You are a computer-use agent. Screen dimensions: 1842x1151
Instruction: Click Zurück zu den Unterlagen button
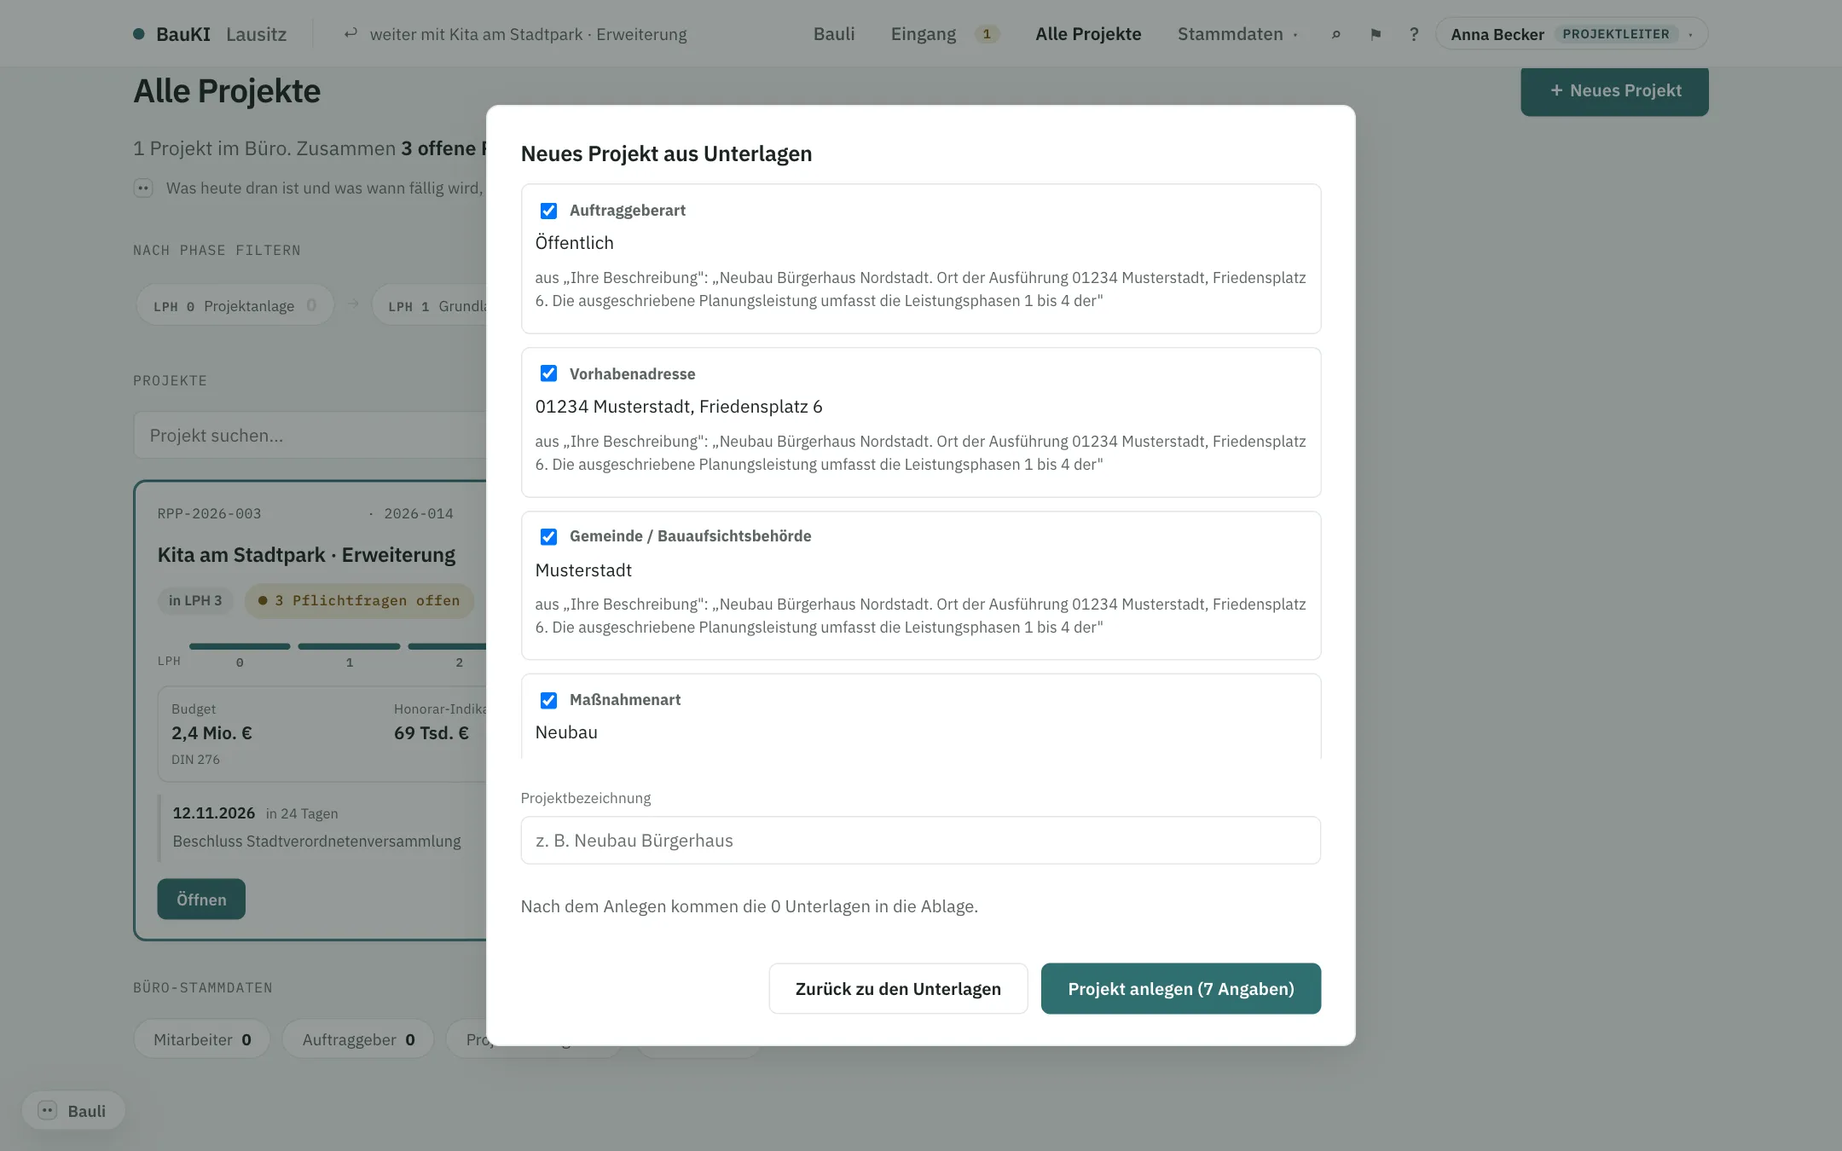[898, 988]
